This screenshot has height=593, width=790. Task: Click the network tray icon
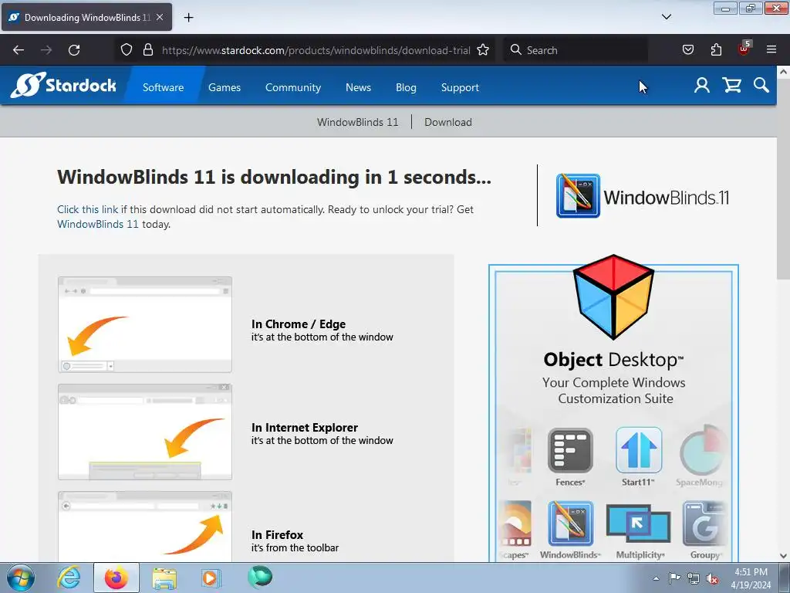pos(694,578)
